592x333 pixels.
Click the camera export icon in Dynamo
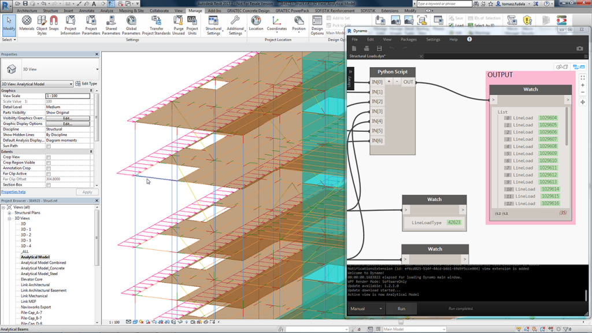pos(580,49)
